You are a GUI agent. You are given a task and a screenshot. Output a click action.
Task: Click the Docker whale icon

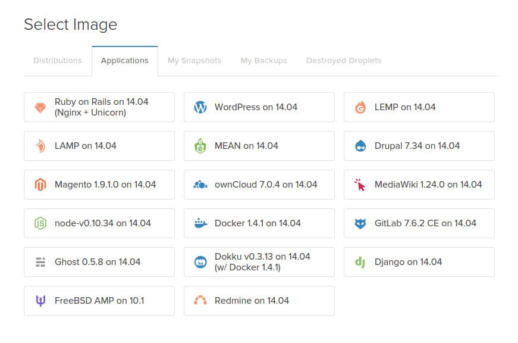click(200, 223)
